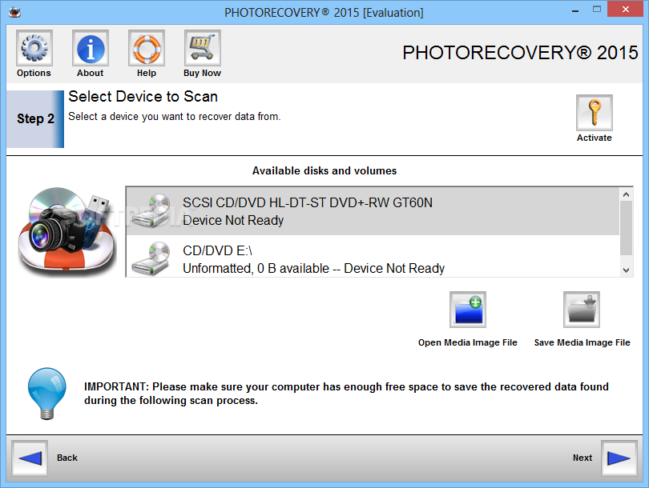Click the Save Media Image File label
Image resolution: width=649 pixels, height=488 pixels.
(582, 342)
